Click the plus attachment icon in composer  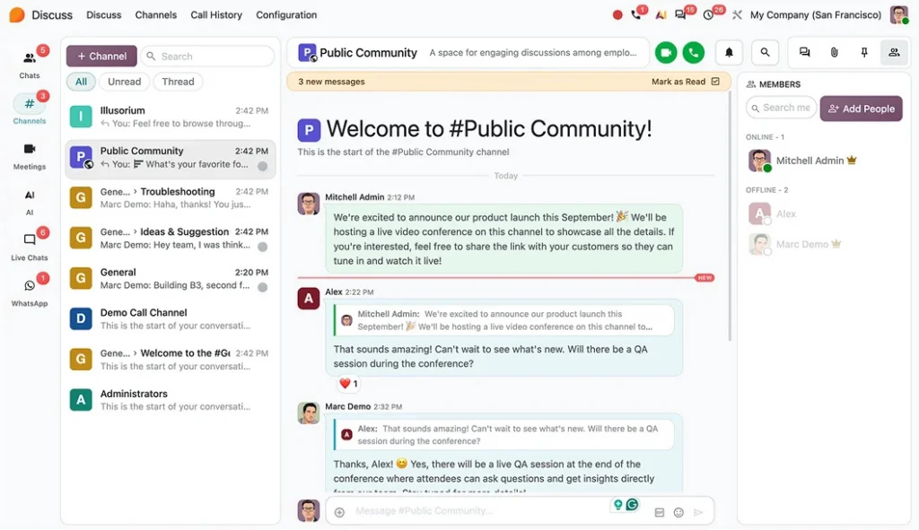click(339, 512)
